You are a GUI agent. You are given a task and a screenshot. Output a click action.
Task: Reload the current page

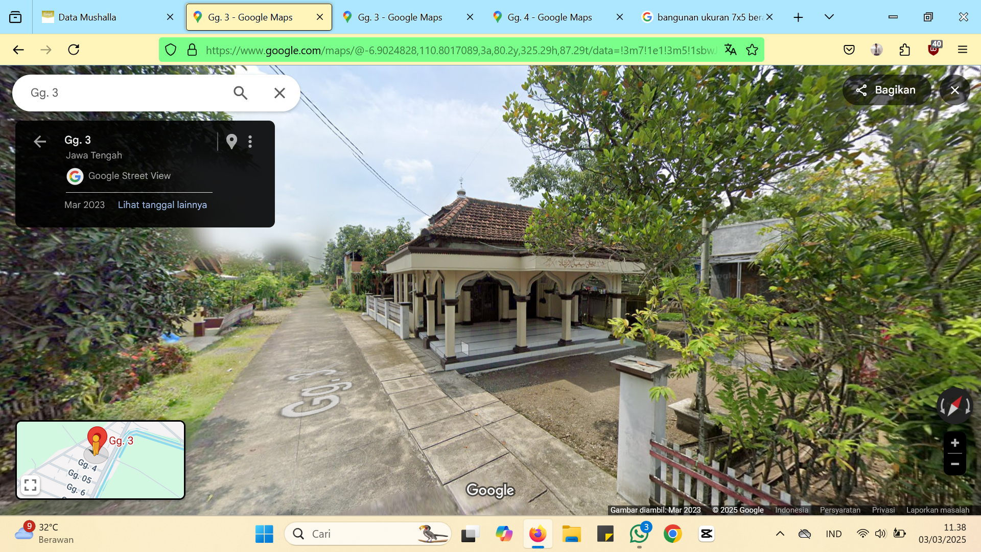point(74,50)
